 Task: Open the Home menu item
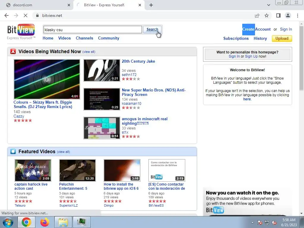48,38
